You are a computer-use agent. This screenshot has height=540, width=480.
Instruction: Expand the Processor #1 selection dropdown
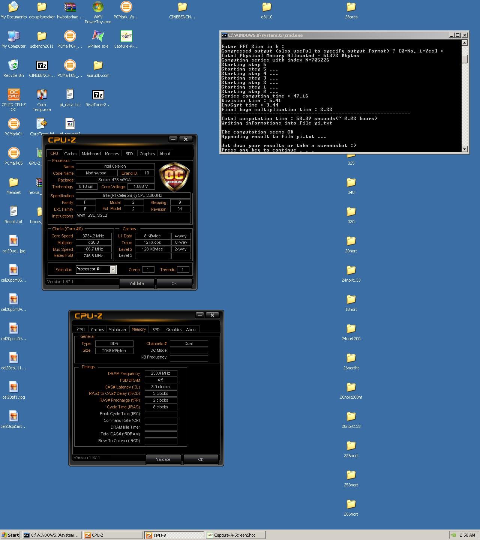tap(113, 269)
